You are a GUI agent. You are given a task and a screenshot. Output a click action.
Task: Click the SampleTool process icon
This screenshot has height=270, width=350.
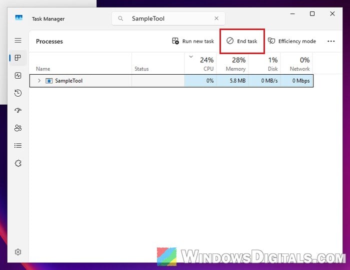point(49,81)
